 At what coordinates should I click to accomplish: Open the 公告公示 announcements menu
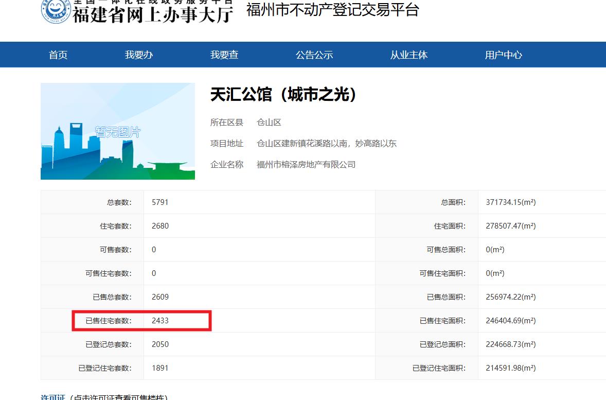coord(314,55)
